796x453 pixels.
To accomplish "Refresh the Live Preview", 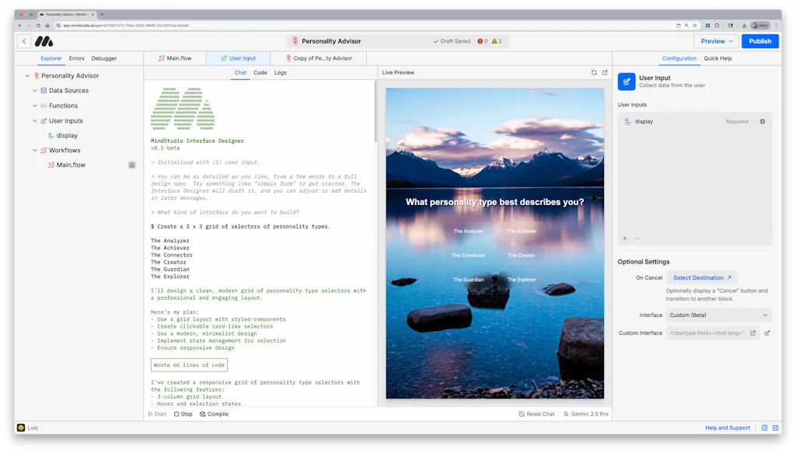I will coord(594,72).
